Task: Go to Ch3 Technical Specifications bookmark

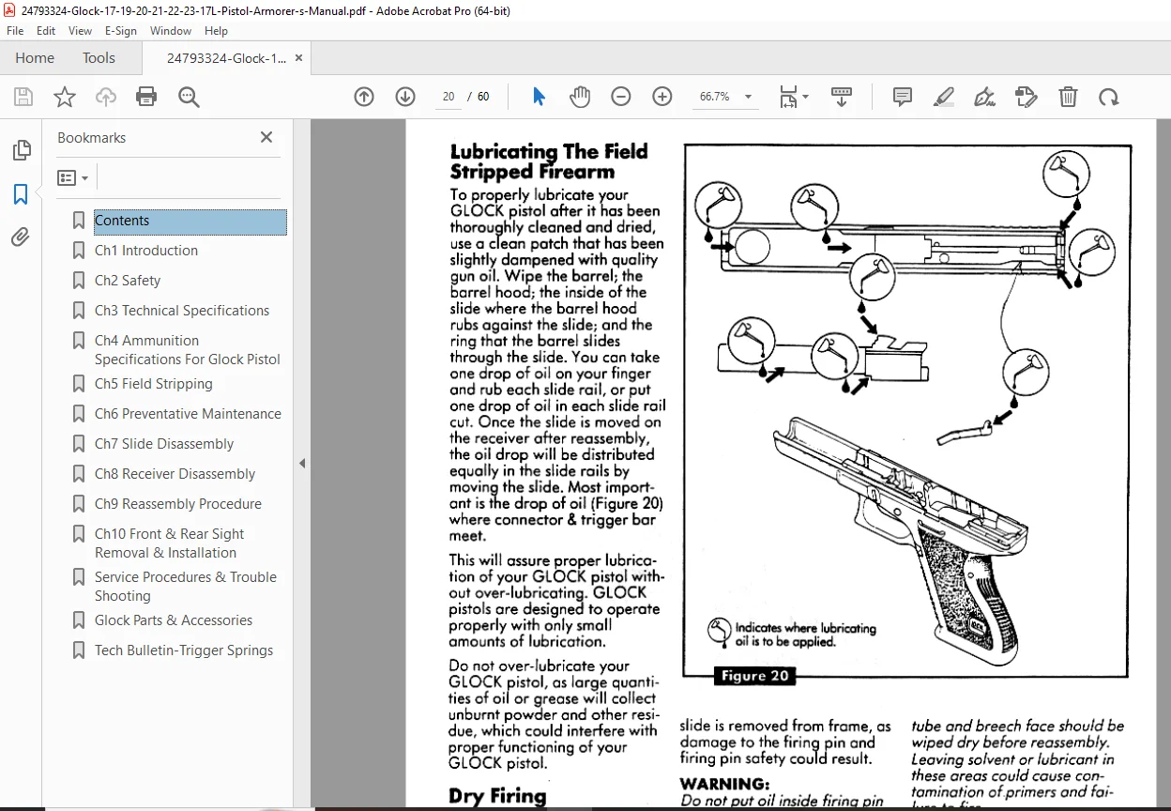Action: pos(182,311)
